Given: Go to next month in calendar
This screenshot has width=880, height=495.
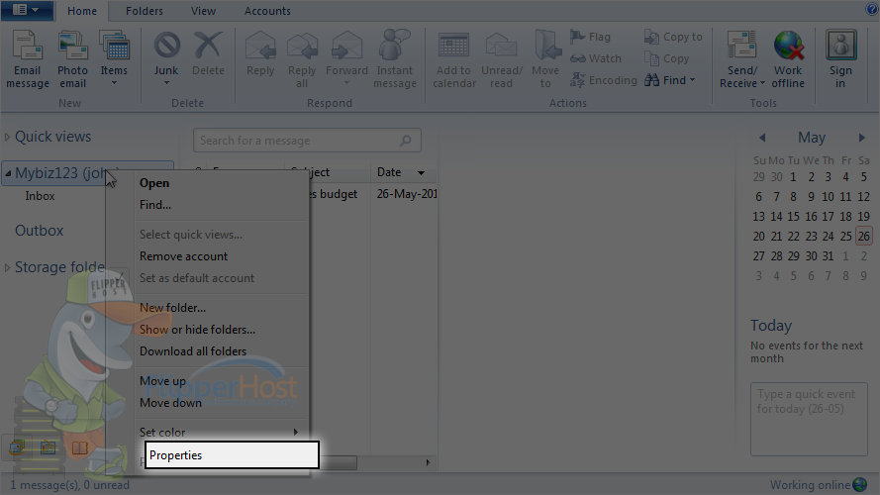Looking at the screenshot, I should 861,138.
